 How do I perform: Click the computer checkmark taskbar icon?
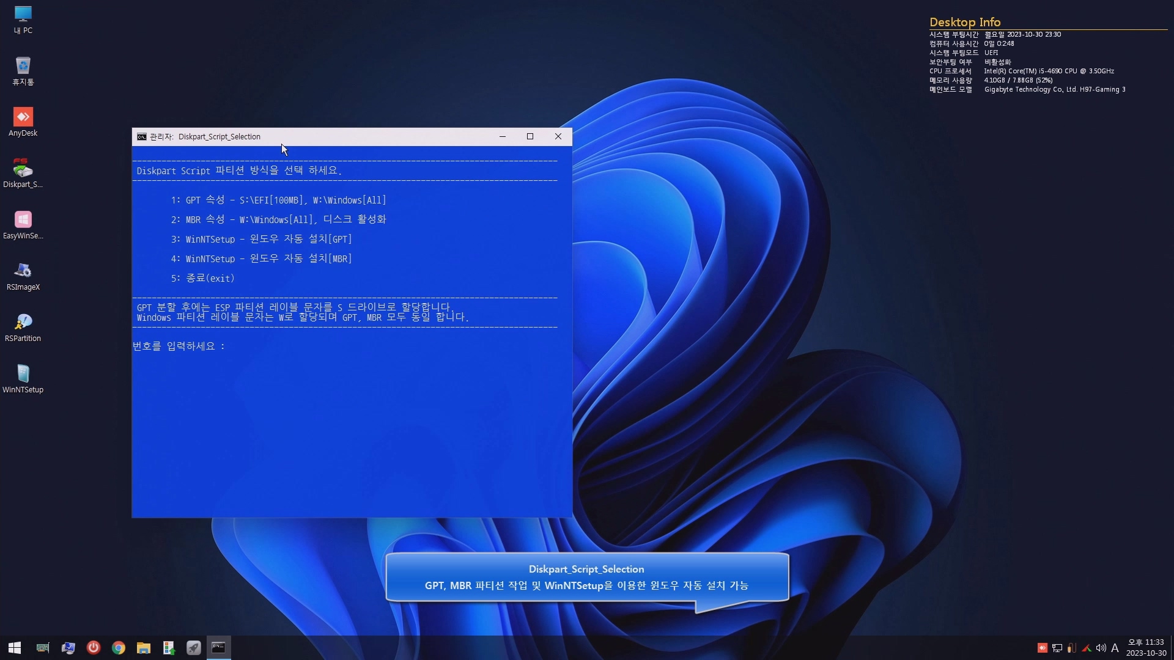pos(68,648)
